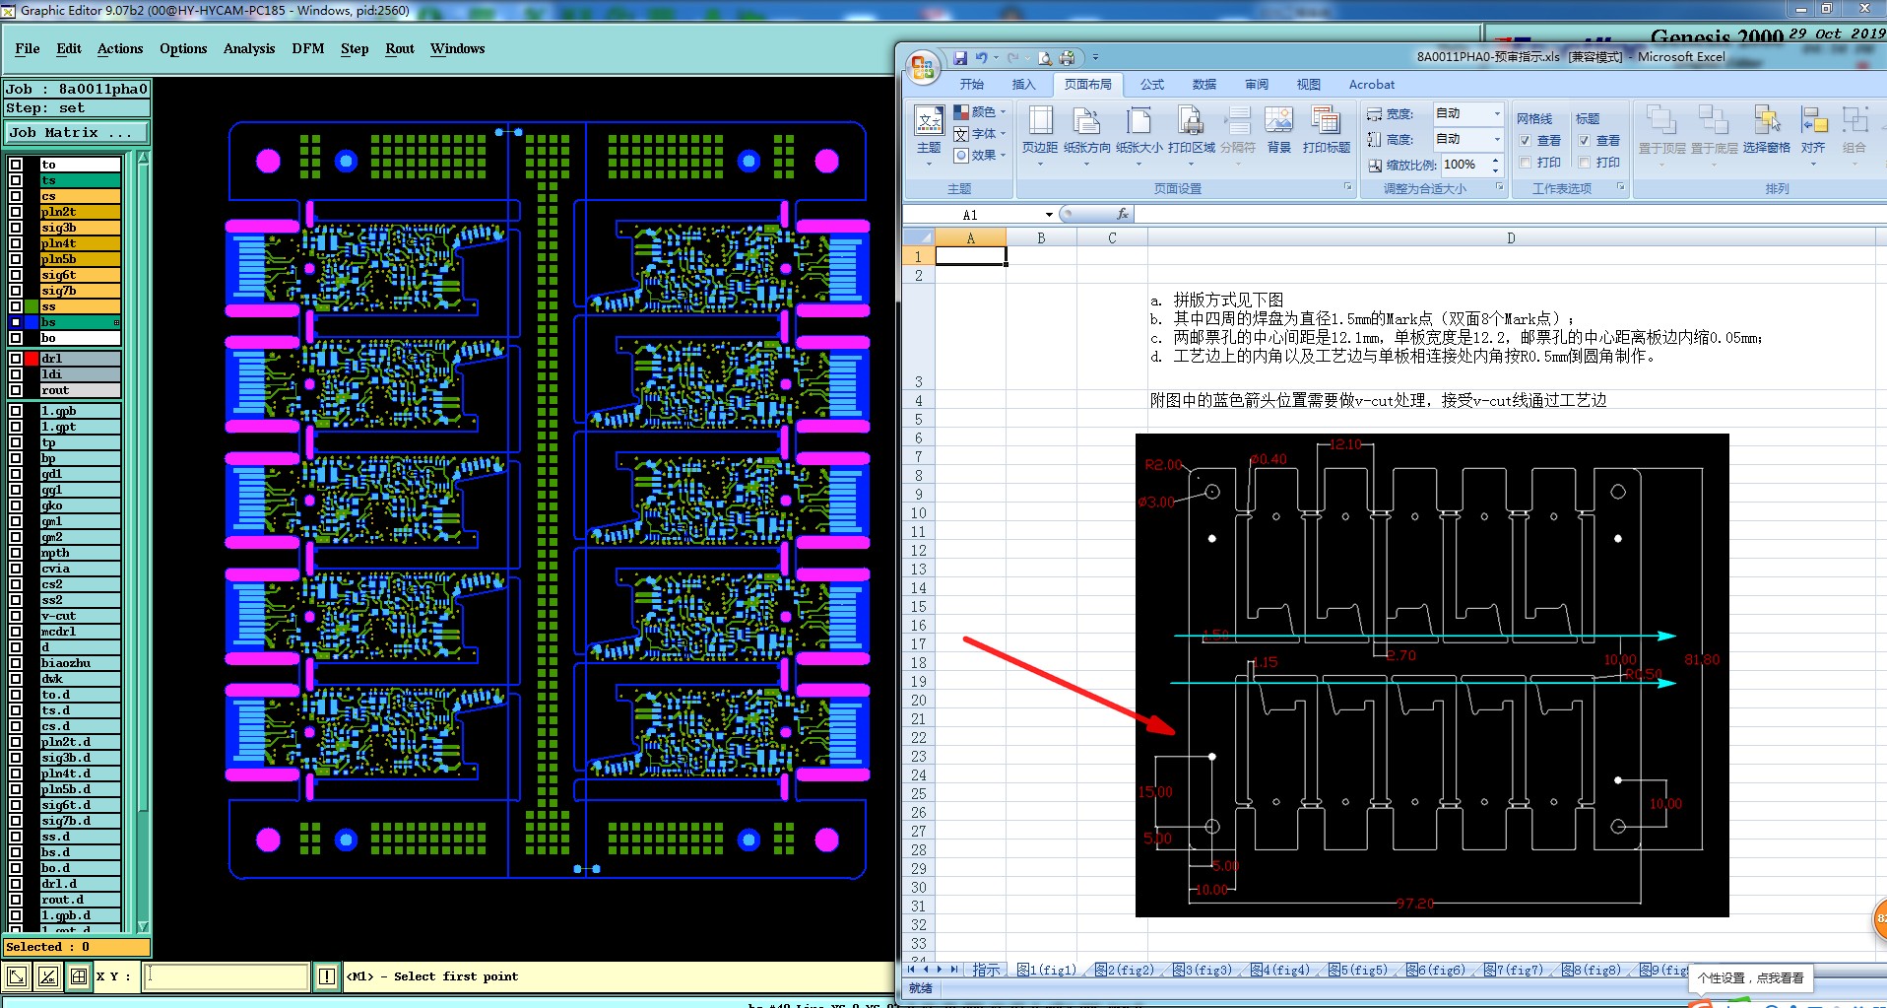Click the grid icon beside X Y field
Screen dimensions: 1887x1008
79,976
